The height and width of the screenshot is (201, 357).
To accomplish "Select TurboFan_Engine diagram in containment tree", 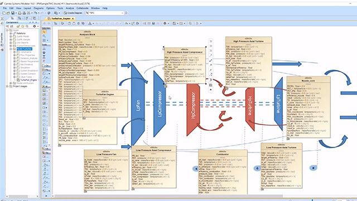I will (x=28, y=80).
